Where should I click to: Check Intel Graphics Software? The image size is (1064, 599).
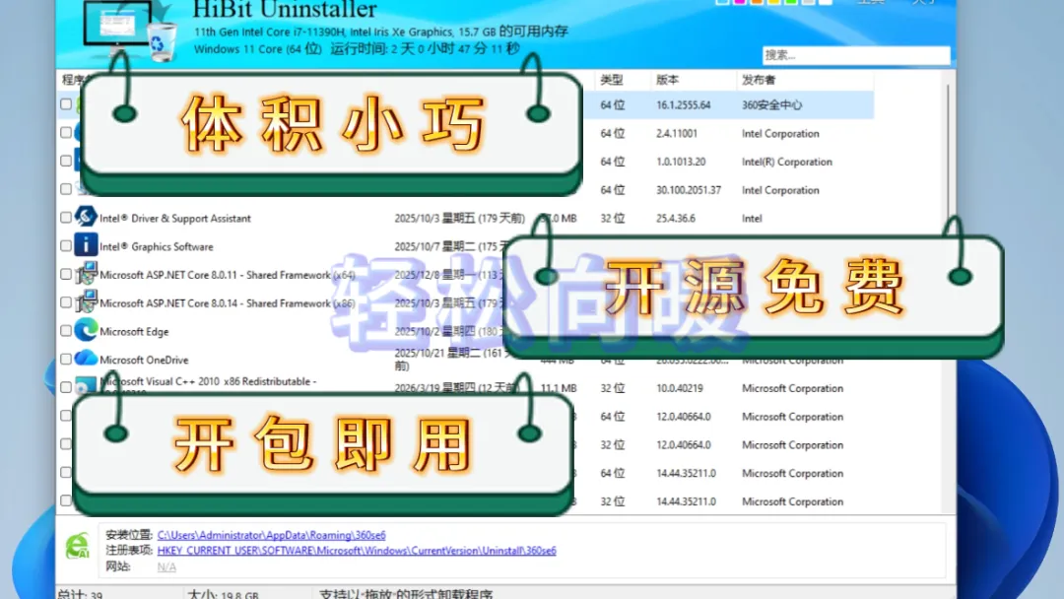tap(66, 245)
